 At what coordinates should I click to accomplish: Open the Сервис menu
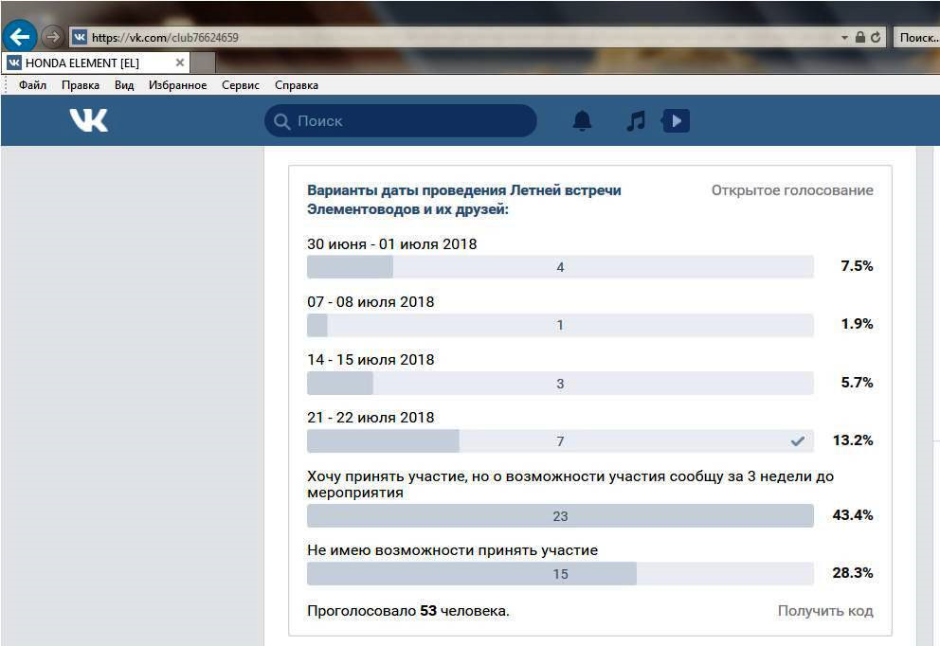[x=241, y=85]
